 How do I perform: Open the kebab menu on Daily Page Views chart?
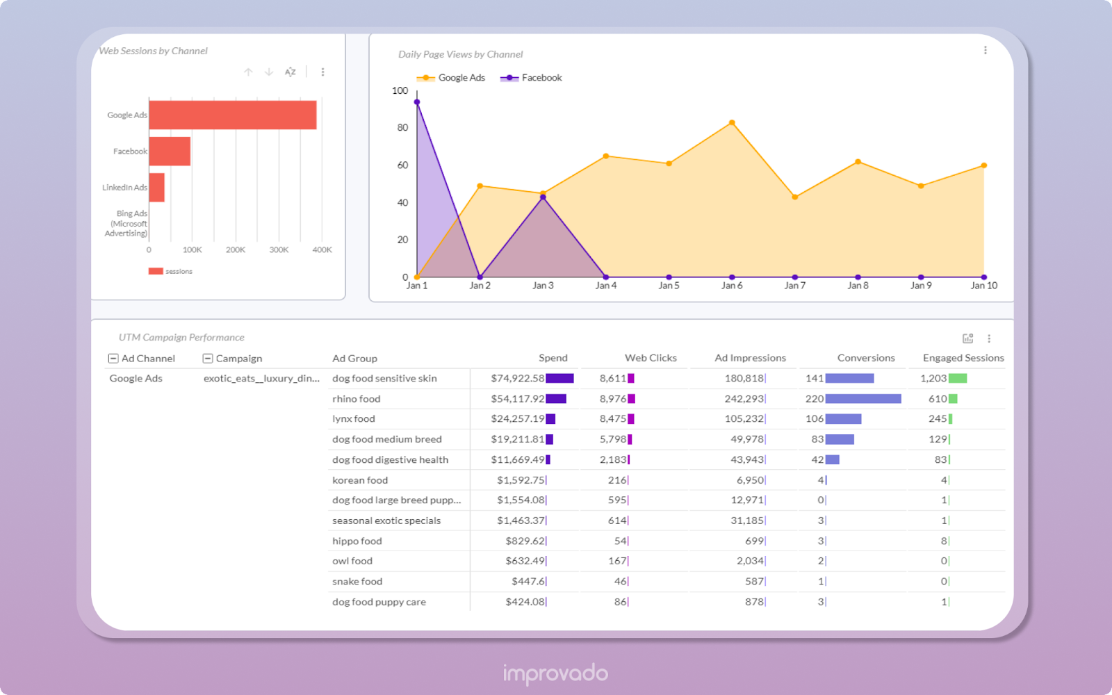click(x=984, y=49)
